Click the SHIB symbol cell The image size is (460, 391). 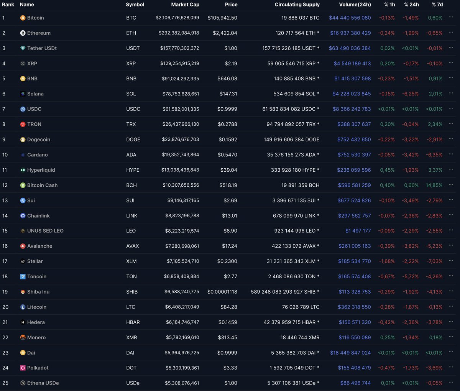(132, 292)
